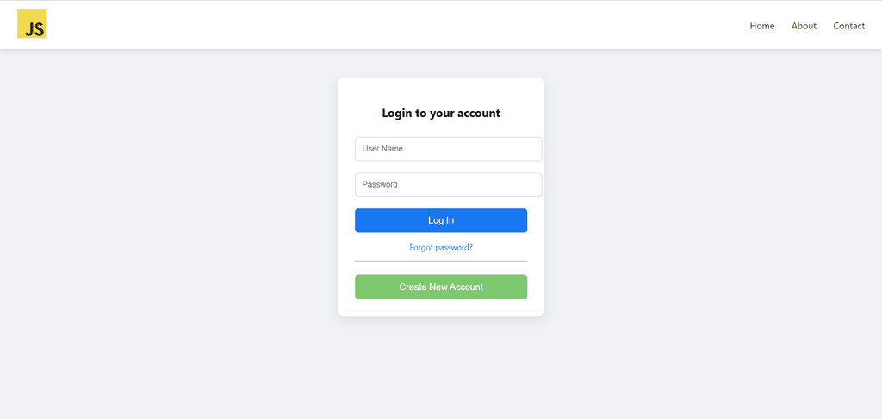The height and width of the screenshot is (419, 882).
Task: Begin signup with Create New Account
Action: (x=441, y=287)
